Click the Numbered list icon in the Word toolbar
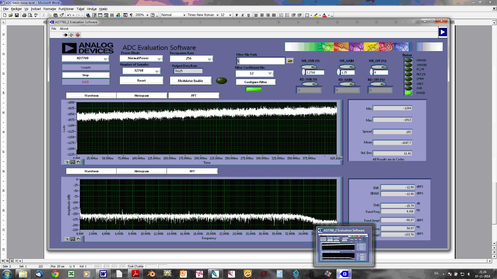Screen dimensions: 497x279 pos(280,15)
